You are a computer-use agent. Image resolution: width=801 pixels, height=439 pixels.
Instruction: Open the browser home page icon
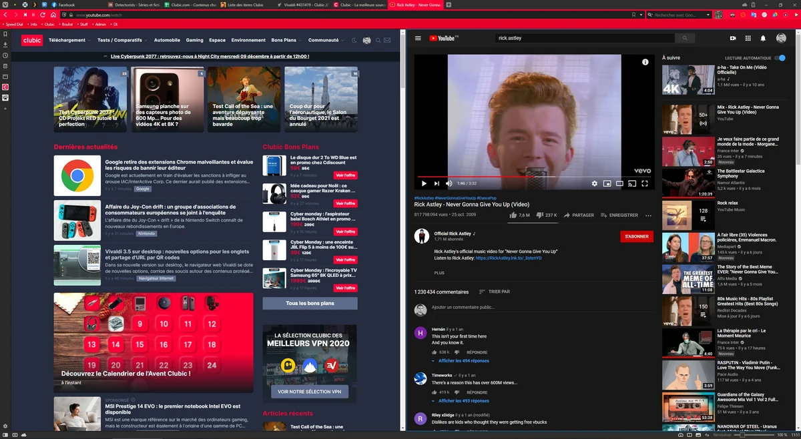tap(53, 15)
